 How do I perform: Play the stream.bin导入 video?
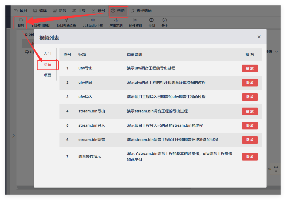[x=250, y=126]
